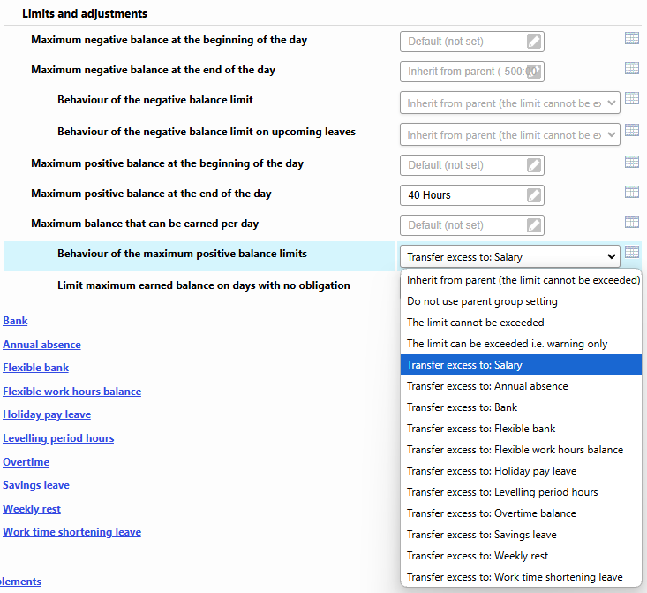Click edit pencil in maximum negative balance beginning field
The height and width of the screenshot is (593, 647).
pos(534,42)
